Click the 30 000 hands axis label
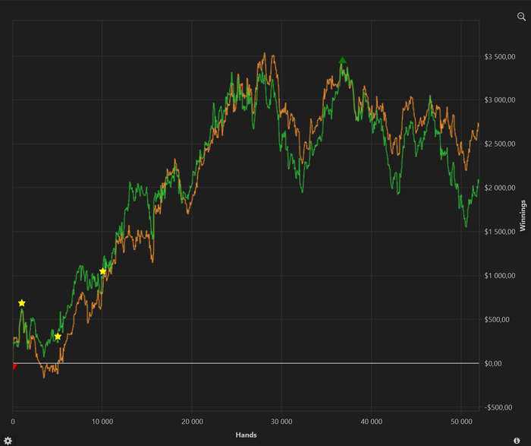The height and width of the screenshot is (446, 531). click(x=281, y=422)
